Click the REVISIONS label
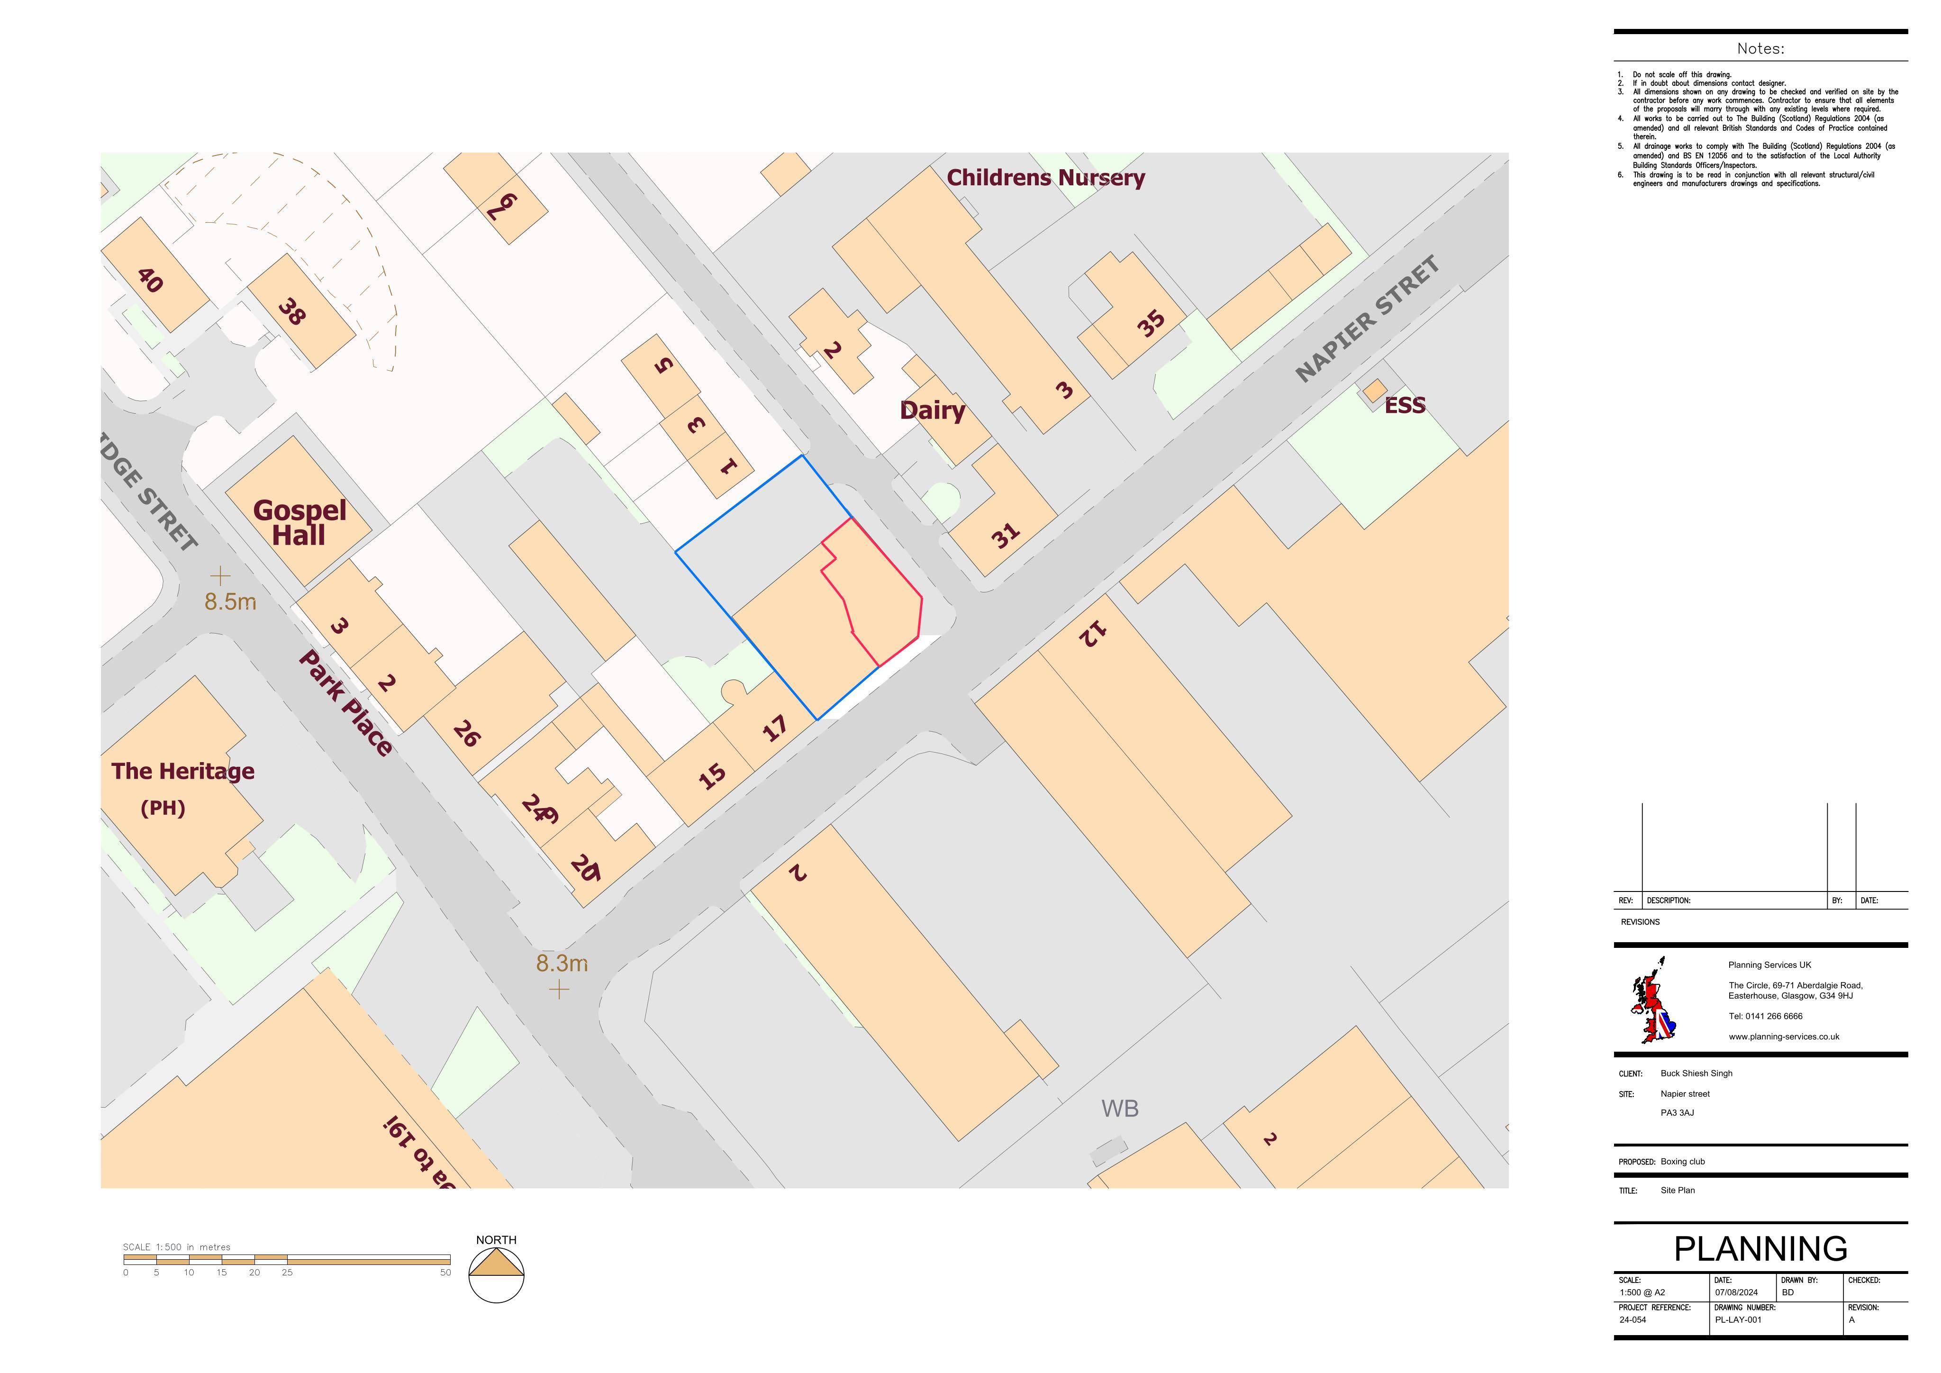The image size is (1941, 1373). point(1640,922)
